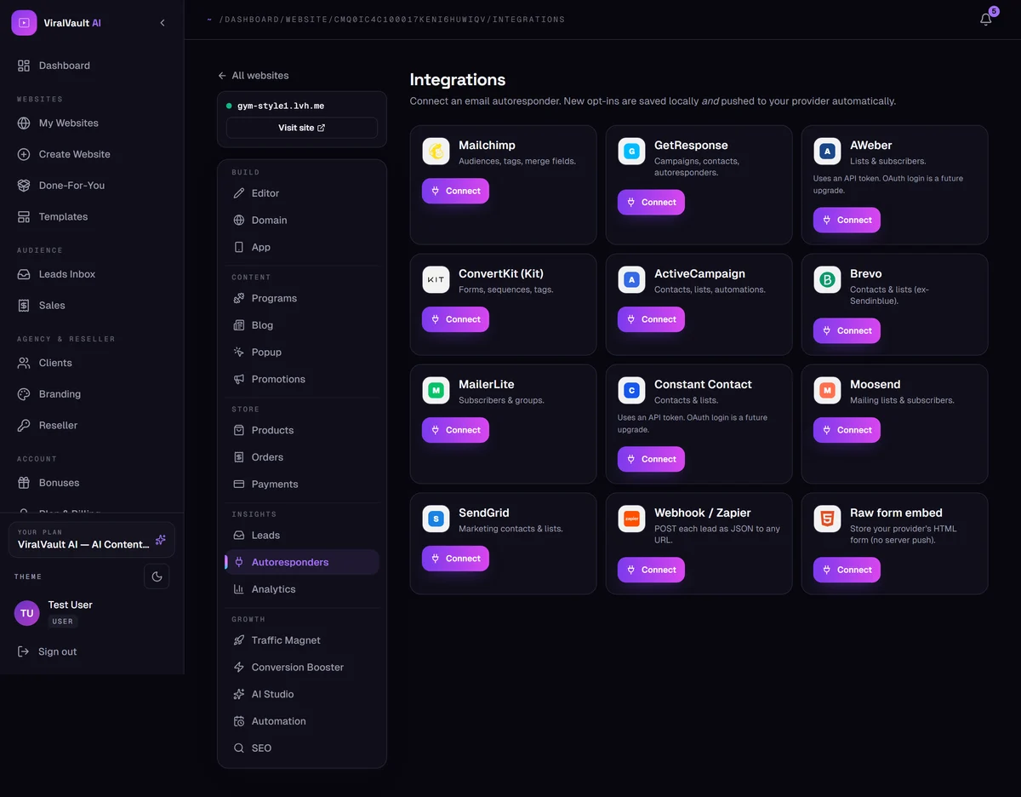The width and height of the screenshot is (1021, 797).
Task: Connect ConvertKit (Kit)
Action: [x=455, y=319]
